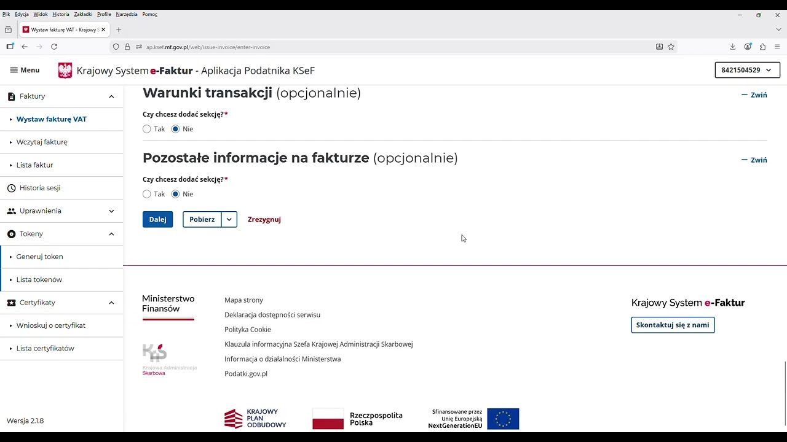
Task: Open Firefox account profile icon
Action: tap(748, 47)
